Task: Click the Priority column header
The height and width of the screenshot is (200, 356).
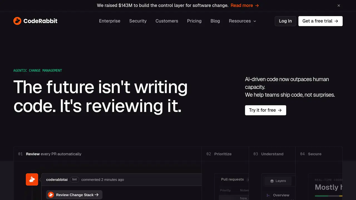Action: point(225,191)
